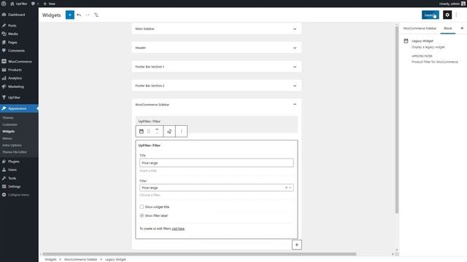Open Astra Options submenu

pyautogui.click(x=12, y=146)
